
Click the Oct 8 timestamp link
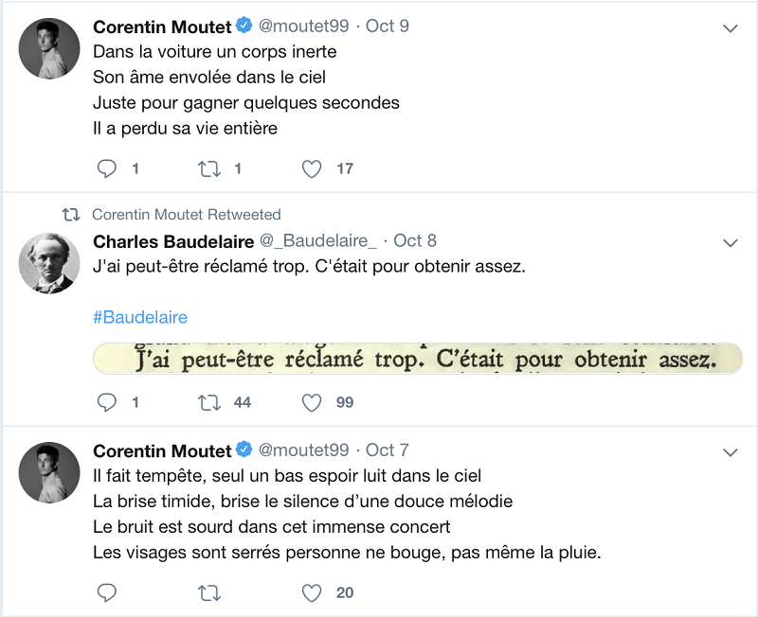click(415, 240)
